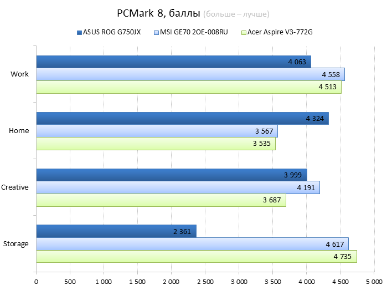Click the MSI GE70 2OE-008RU legend color swatch

tap(156, 32)
